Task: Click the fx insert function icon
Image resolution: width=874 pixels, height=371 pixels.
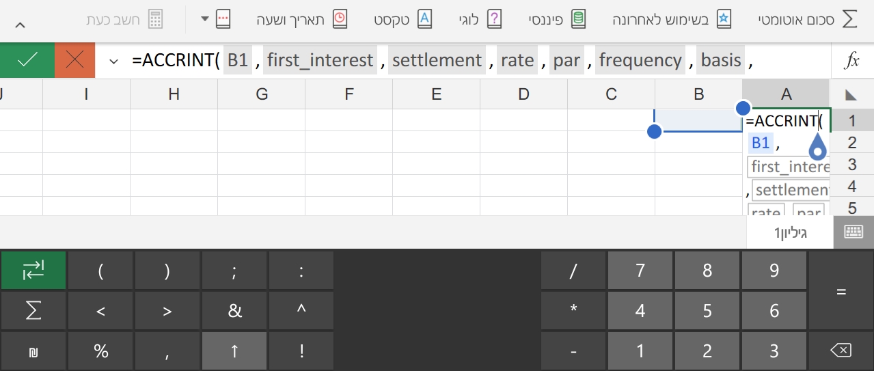Action: pos(852,60)
